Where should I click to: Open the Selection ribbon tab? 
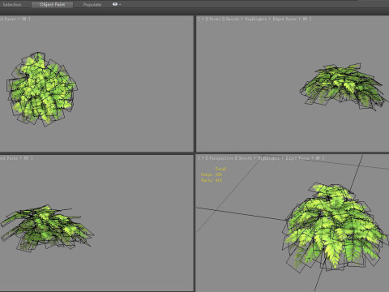(12, 5)
